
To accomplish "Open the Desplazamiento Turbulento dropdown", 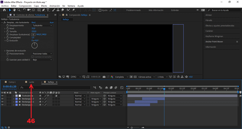I will 42,25.
